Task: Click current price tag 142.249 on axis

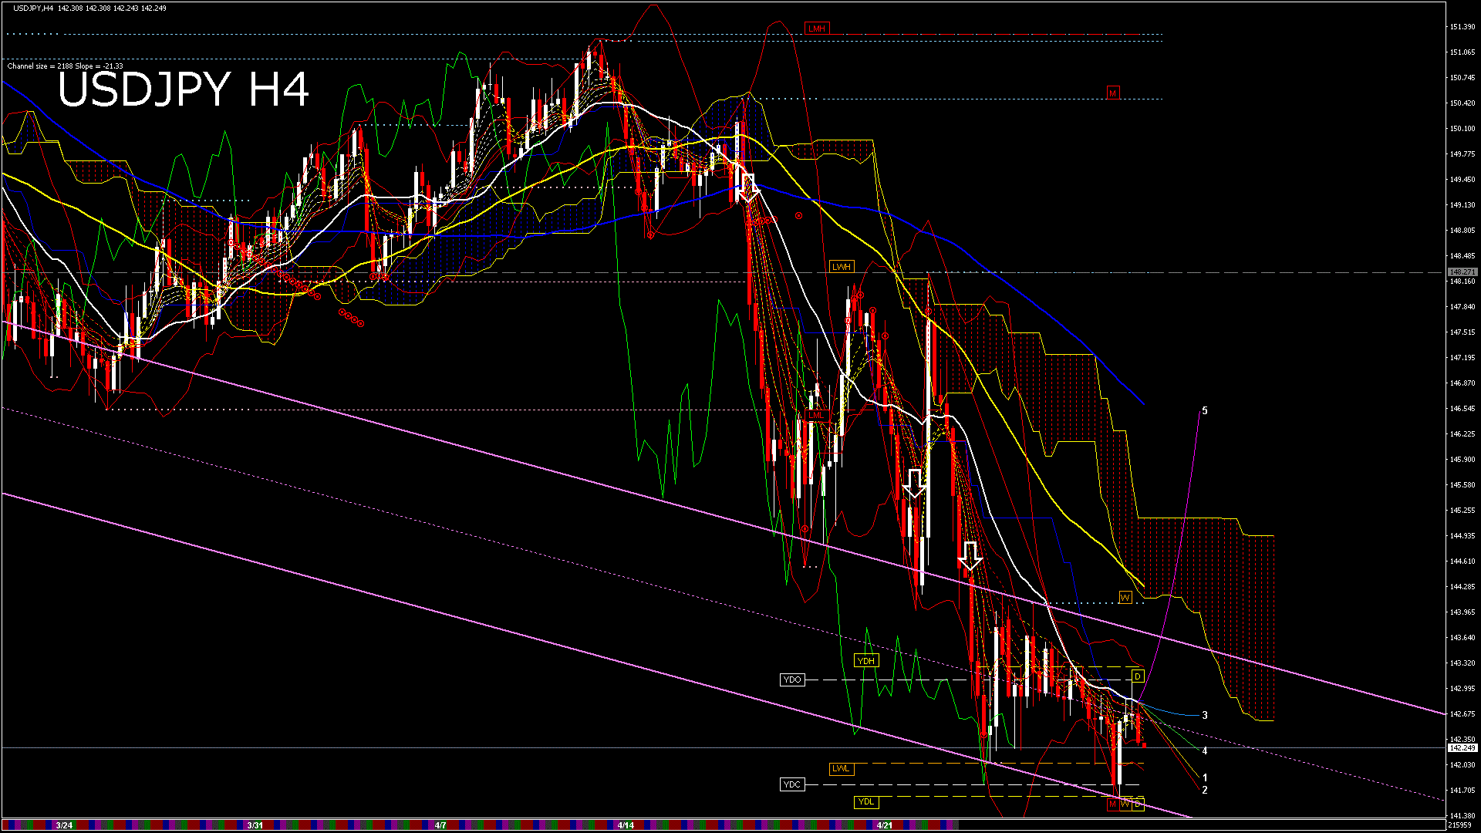Action: click(1462, 748)
